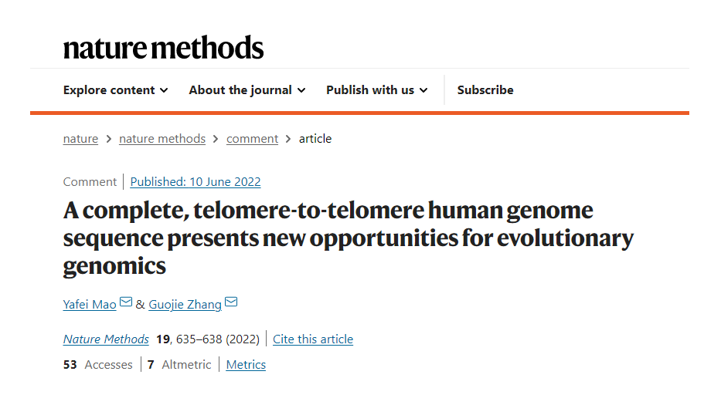The image size is (721, 405).
Task: View the article Metrics link
Action: [x=246, y=365]
